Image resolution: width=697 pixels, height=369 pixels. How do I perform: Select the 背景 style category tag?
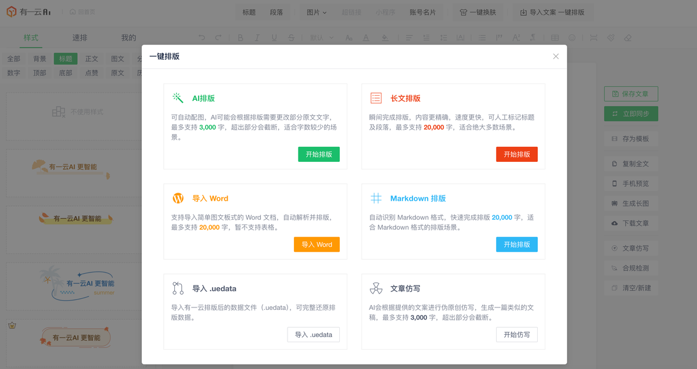[39, 59]
